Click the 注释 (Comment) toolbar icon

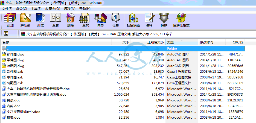click(x=150, y=18)
